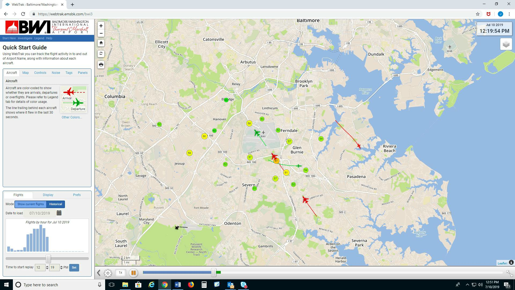Open the calendar date picker
This screenshot has width=515, height=290.
(59, 213)
